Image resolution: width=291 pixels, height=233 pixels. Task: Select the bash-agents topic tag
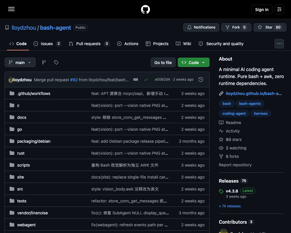[250, 103]
